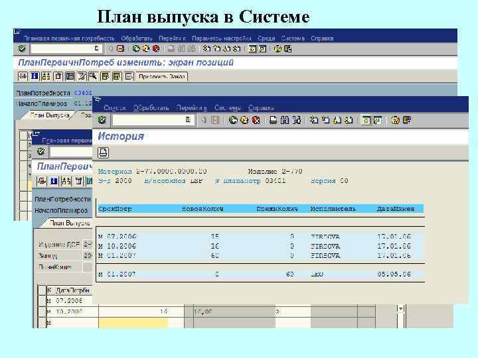Click the Save icon in back main window

121,48
